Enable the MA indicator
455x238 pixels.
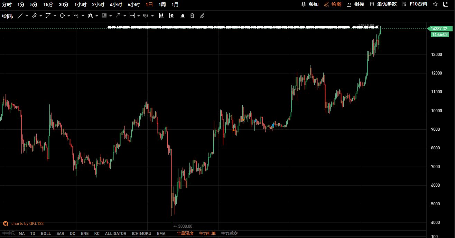[21, 234]
